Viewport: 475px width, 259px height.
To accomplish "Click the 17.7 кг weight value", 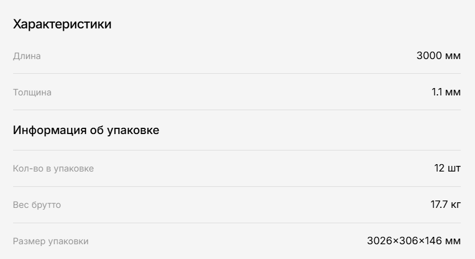I will (445, 204).
